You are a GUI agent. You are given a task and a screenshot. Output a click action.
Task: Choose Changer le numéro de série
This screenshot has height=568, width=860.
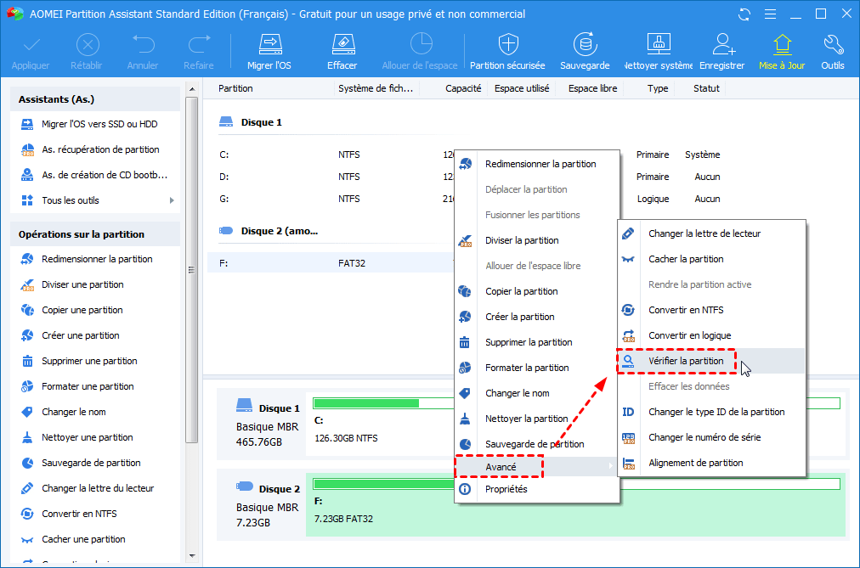pyautogui.click(x=711, y=437)
